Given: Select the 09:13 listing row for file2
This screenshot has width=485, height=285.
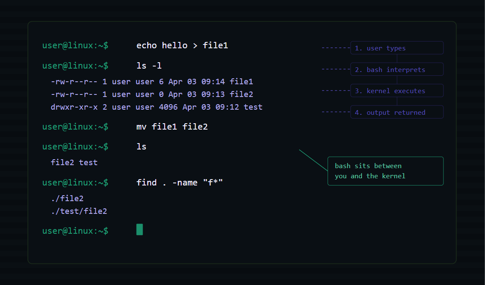Looking at the screenshot, I should 152,94.
